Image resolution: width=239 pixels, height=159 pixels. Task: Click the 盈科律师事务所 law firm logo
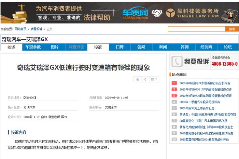(192, 13)
